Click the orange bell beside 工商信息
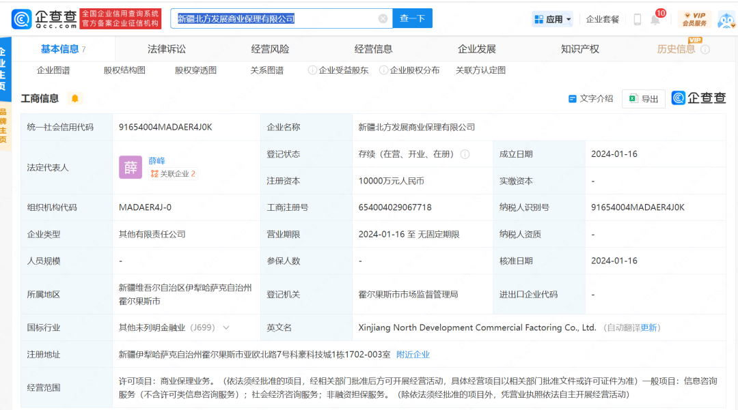This screenshot has height=410, width=738. coord(75,98)
